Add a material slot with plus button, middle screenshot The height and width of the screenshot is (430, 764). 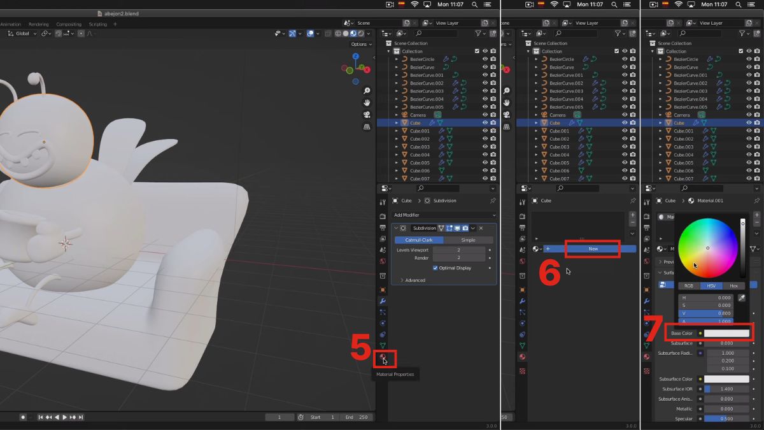point(632,215)
